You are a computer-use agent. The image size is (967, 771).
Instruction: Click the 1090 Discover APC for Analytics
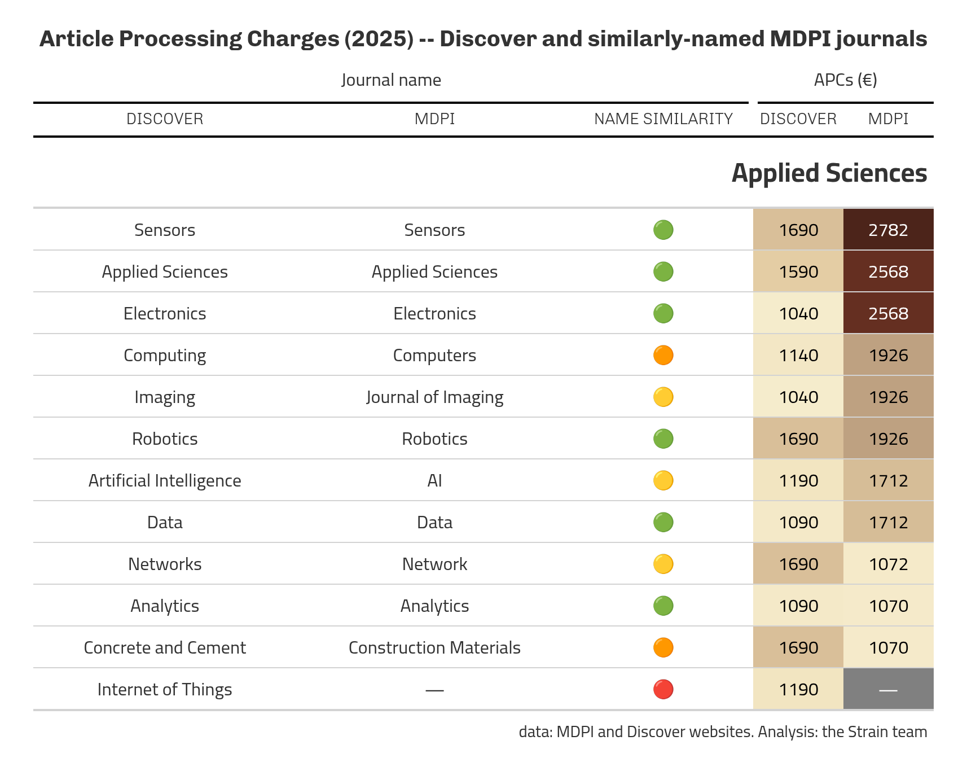(798, 606)
